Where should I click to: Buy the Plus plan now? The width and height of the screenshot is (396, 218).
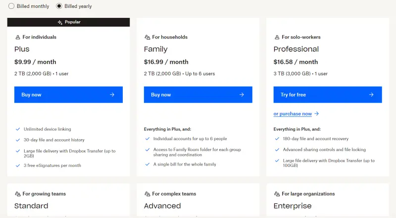[68, 95]
